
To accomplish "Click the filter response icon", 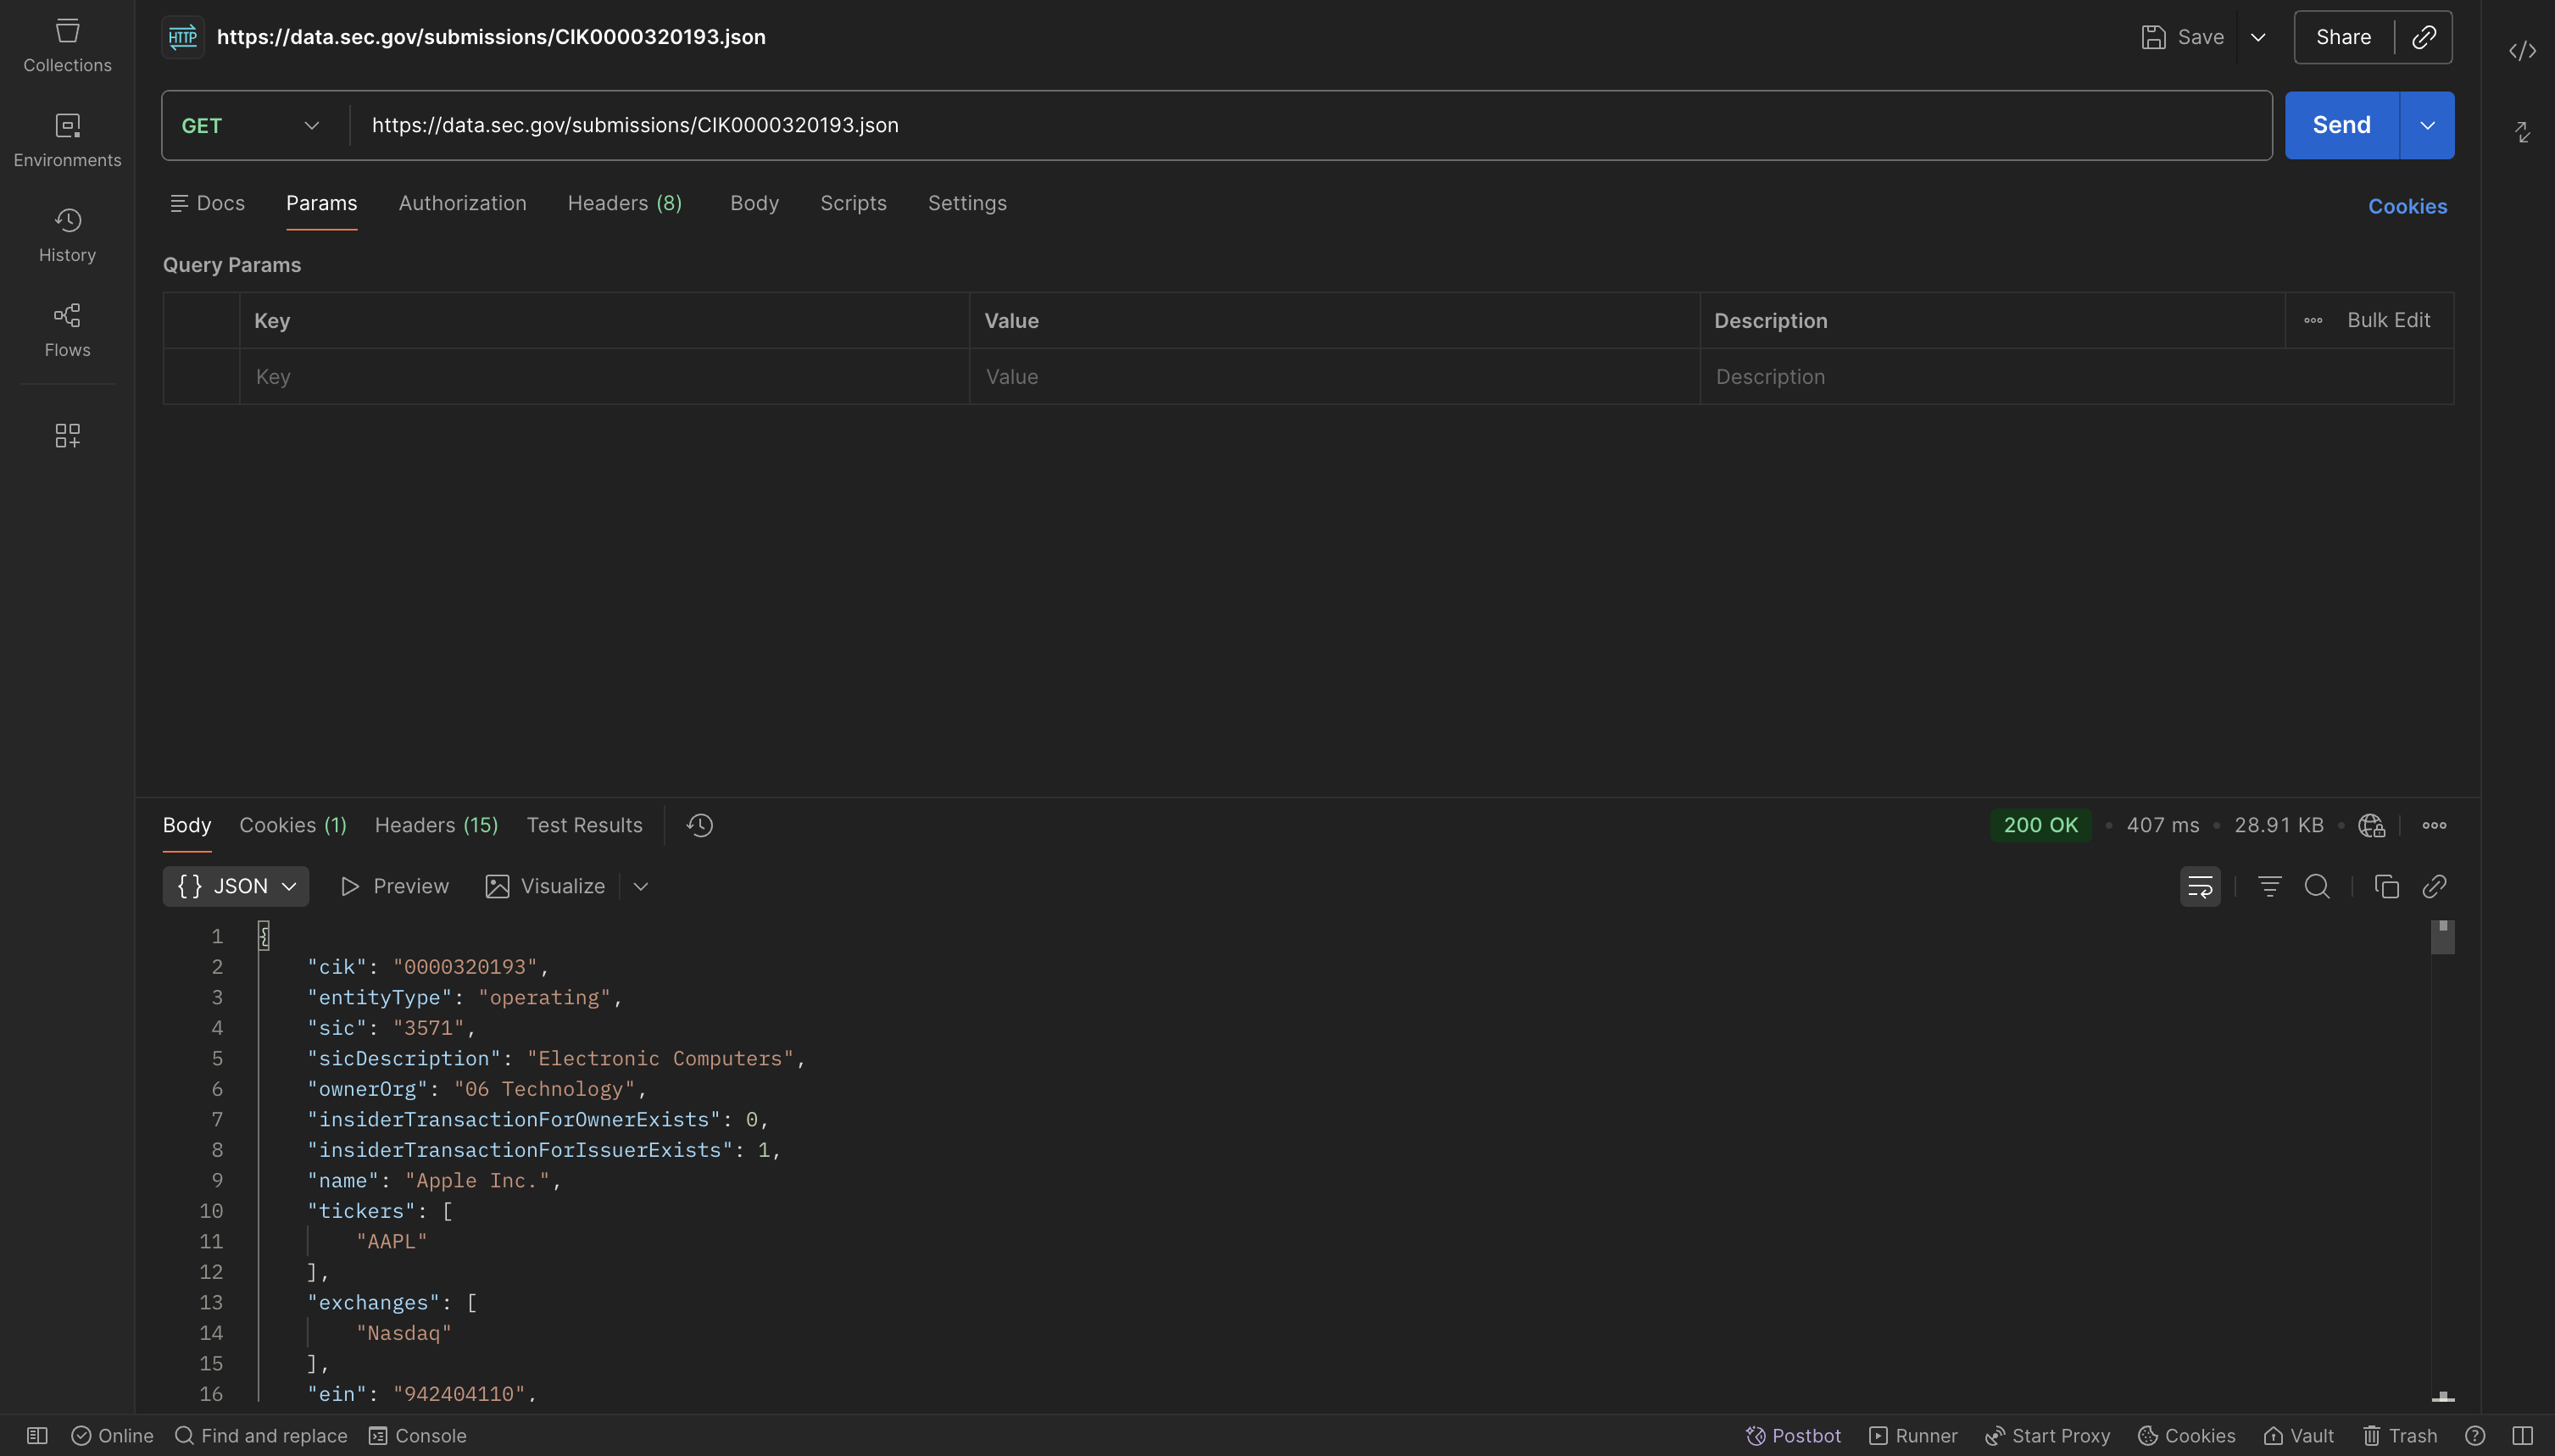I will coord(2269,886).
